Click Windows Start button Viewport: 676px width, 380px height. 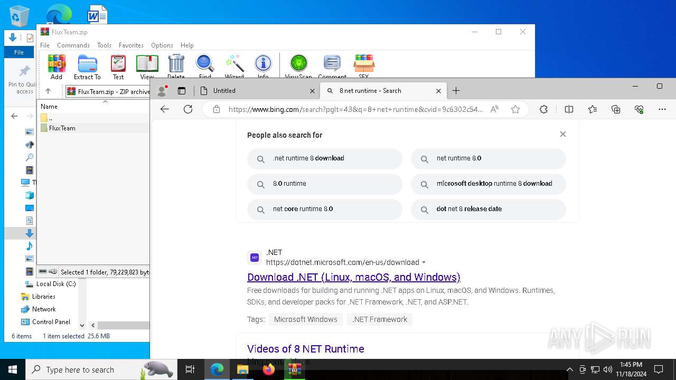13,369
